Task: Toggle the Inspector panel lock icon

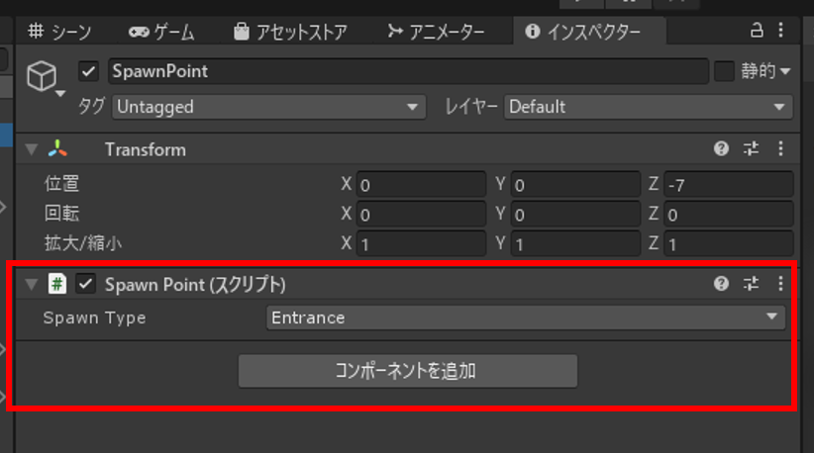Action: [757, 29]
